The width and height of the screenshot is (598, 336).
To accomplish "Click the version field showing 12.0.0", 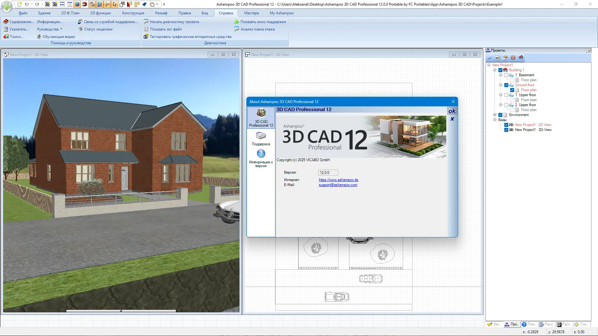I will 328,173.
